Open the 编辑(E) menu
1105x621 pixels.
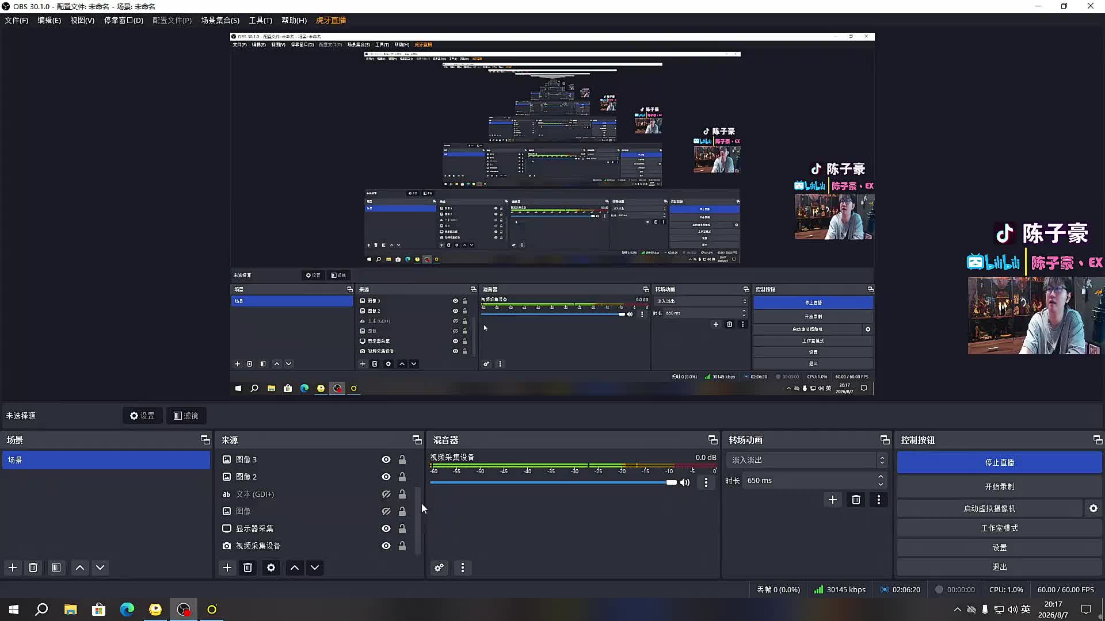49,20
